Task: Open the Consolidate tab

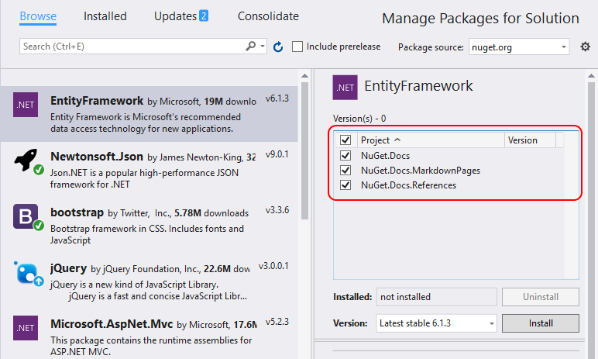Action: point(268,16)
